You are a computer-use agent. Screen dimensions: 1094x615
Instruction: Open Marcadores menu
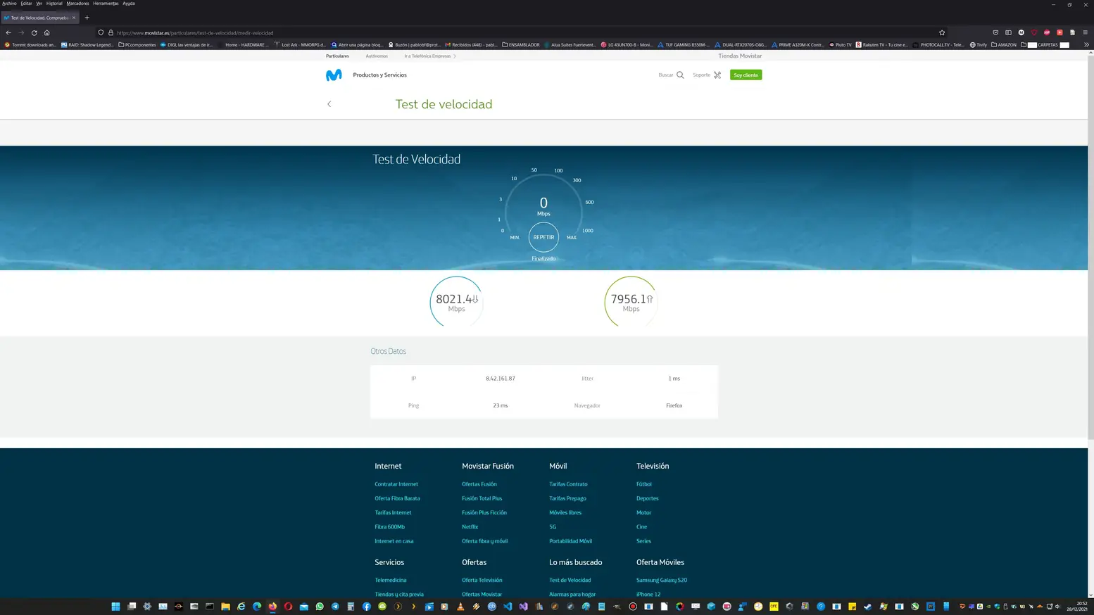[77, 4]
